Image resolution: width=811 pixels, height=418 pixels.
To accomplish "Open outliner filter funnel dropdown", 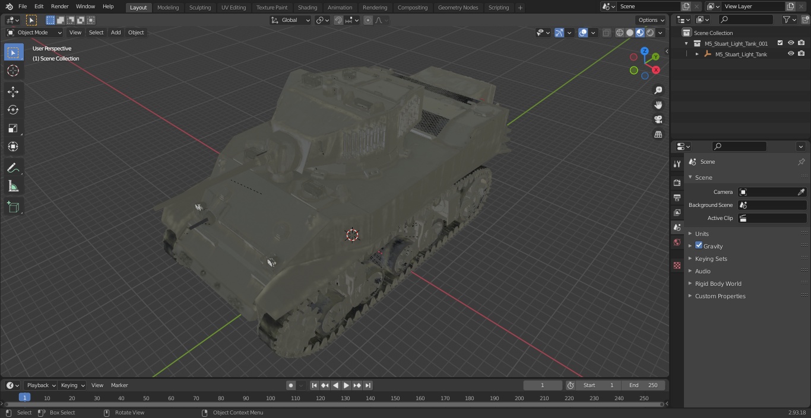I will (790, 20).
